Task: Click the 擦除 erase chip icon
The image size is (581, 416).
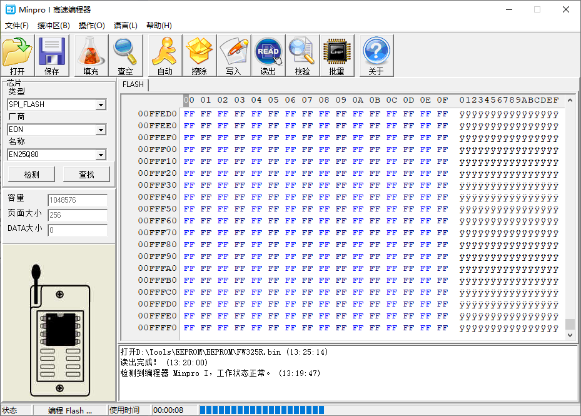Action: tap(199, 55)
